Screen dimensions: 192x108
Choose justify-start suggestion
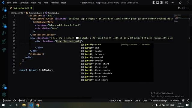coord(117,45)
